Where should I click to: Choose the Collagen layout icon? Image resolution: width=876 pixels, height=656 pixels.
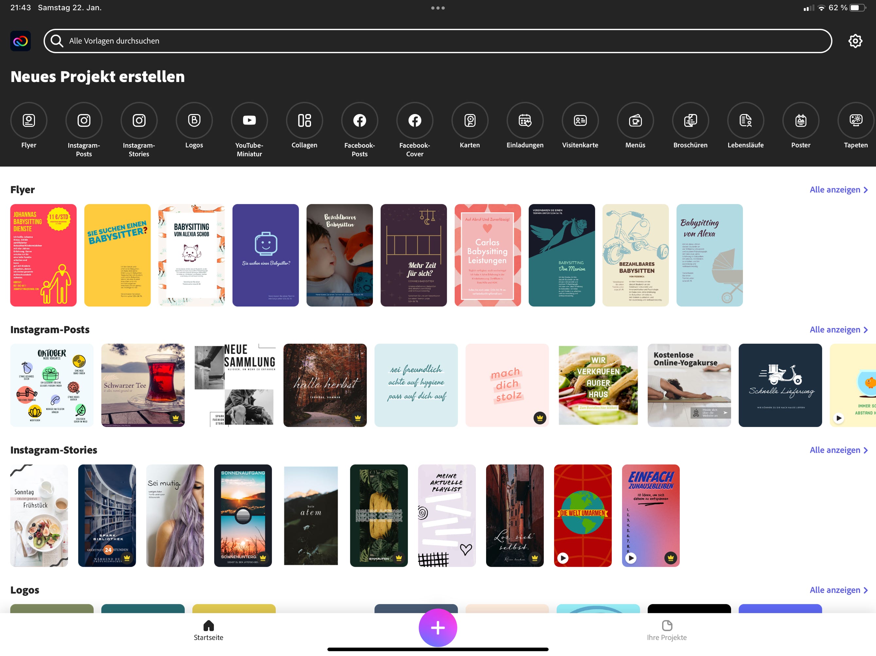[304, 120]
